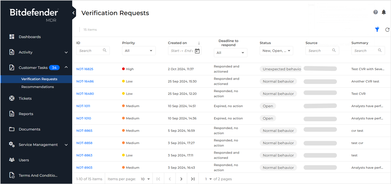The height and width of the screenshot is (184, 391).
Task: Go to the next page of results
Action: [181, 179]
